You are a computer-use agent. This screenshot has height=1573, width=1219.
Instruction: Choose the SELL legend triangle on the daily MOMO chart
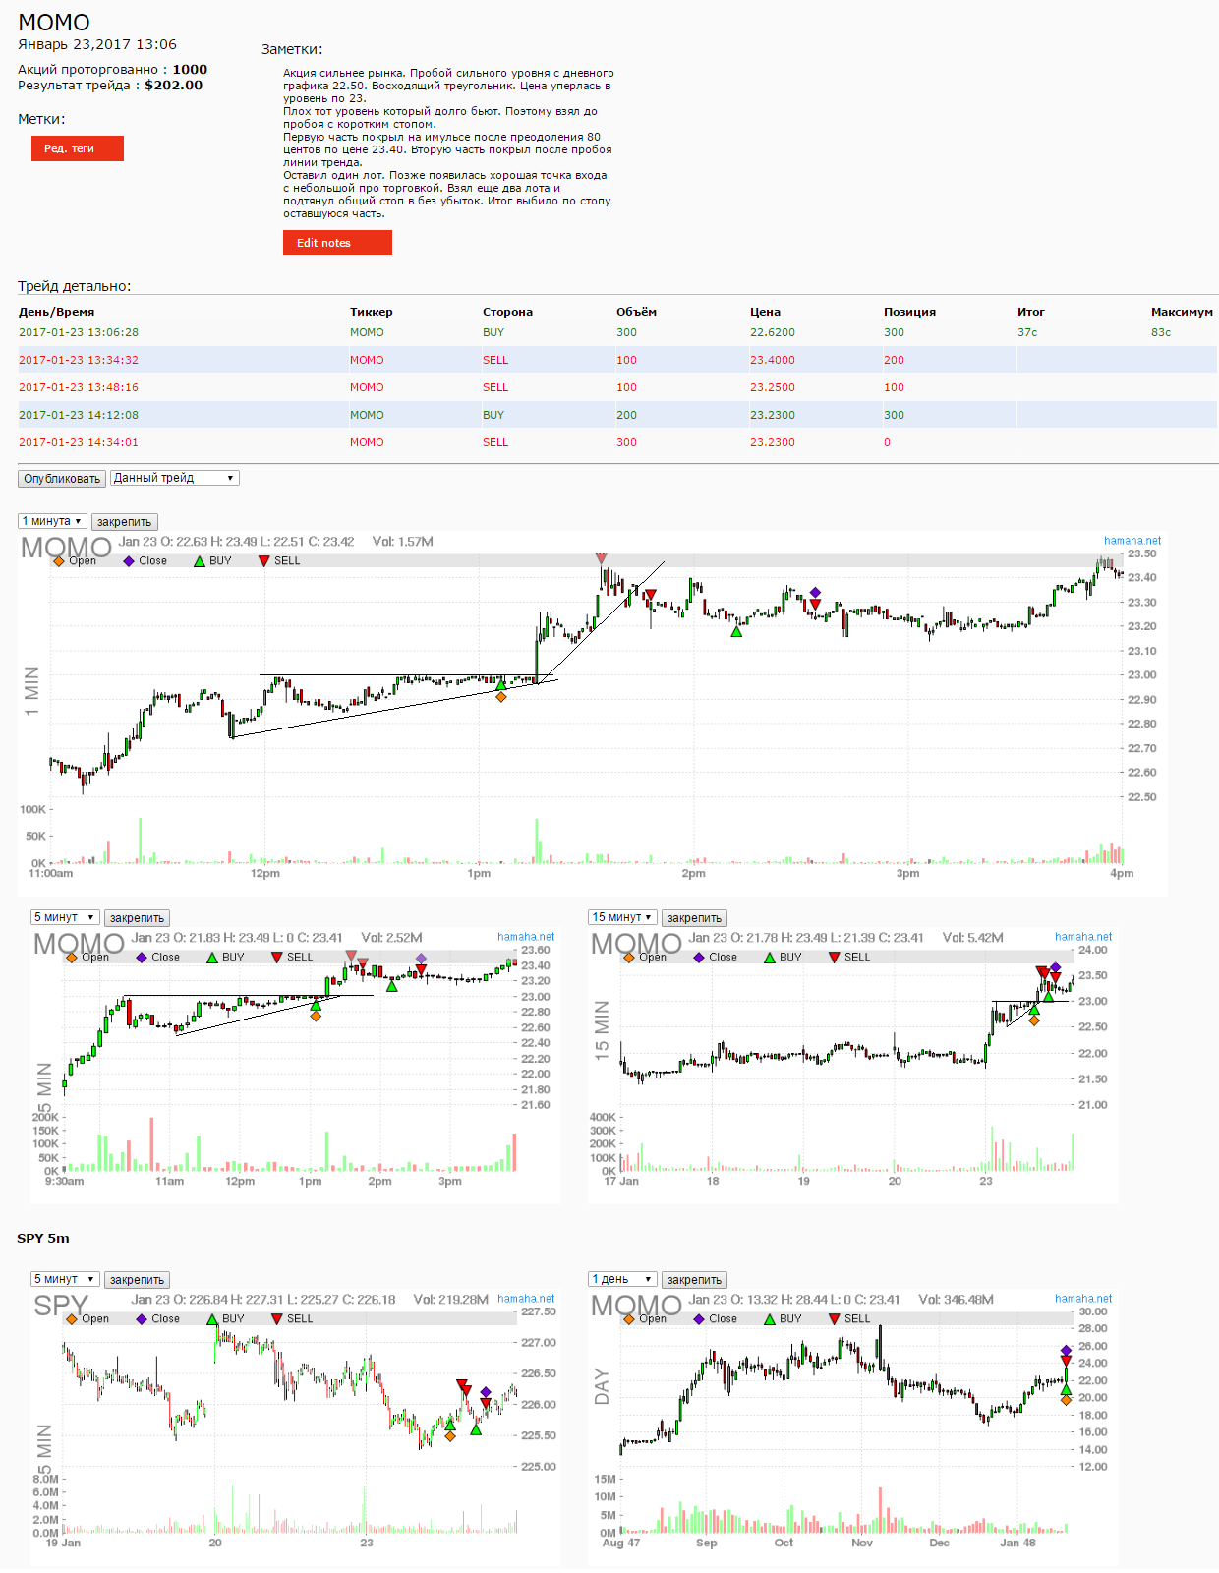[834, 1319]
